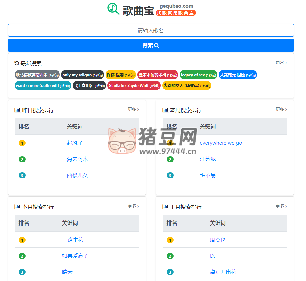Image resolution: width=306 pixels, height=281 pixels.
Task: Click the 关键词 column header in 本周搜索排行
Action: (x=208, y=126)
